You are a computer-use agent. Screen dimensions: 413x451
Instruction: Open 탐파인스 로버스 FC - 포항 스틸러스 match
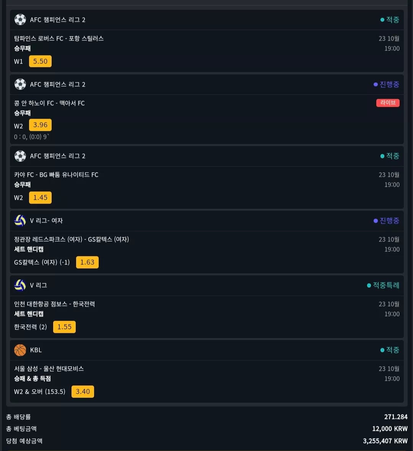(x=59, y=39)
